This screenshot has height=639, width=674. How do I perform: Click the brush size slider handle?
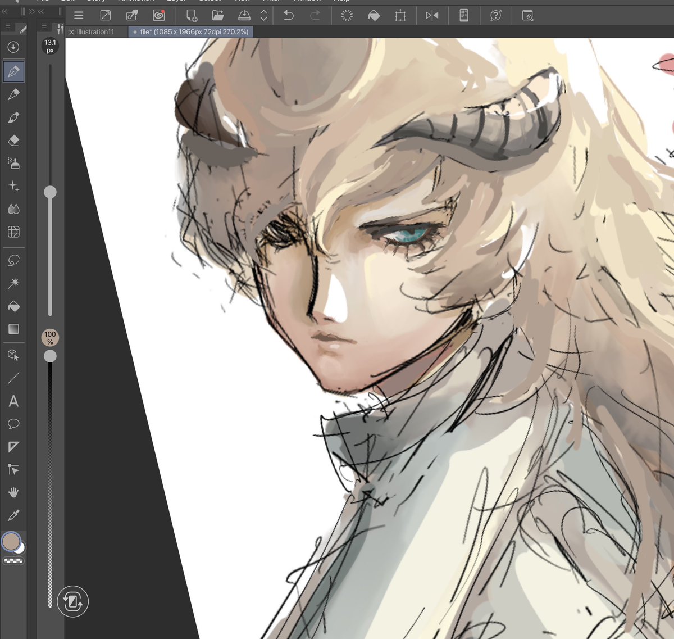[50, 192]
